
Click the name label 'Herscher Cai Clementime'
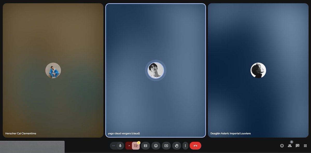(x=21, y=134)
